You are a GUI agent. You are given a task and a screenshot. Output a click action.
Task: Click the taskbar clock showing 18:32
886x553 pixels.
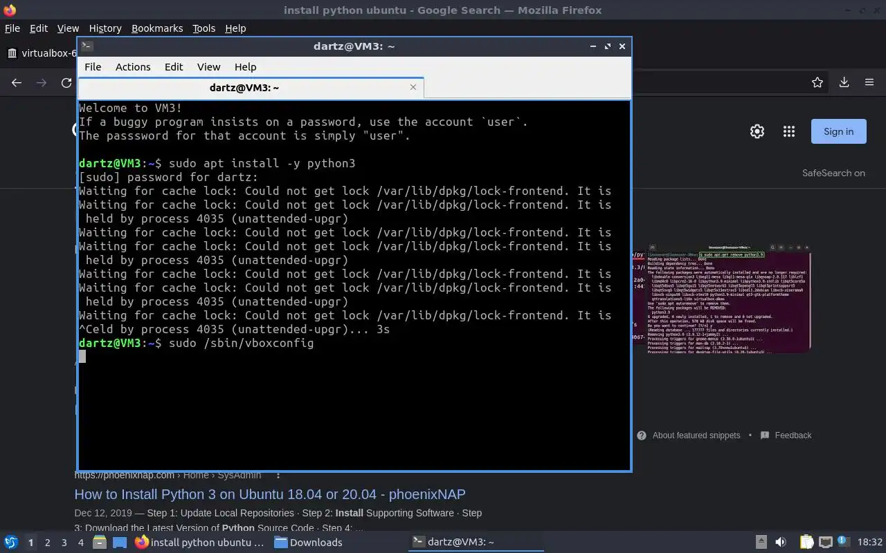point(870,542)
